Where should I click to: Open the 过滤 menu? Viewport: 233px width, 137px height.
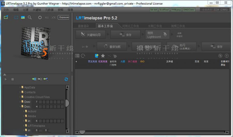coord(26,10)
